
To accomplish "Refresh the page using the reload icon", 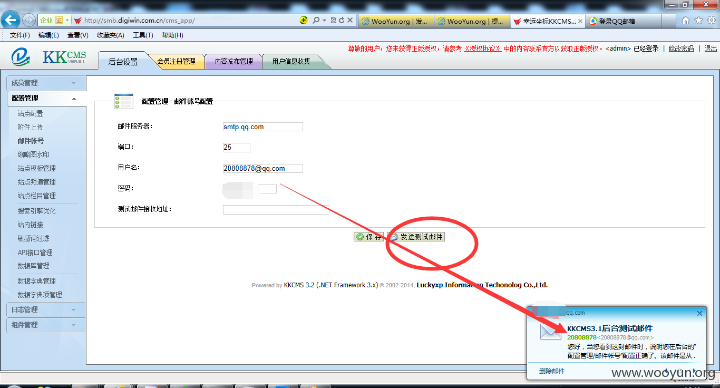I will pyautogui.click(x=341, y=21).
